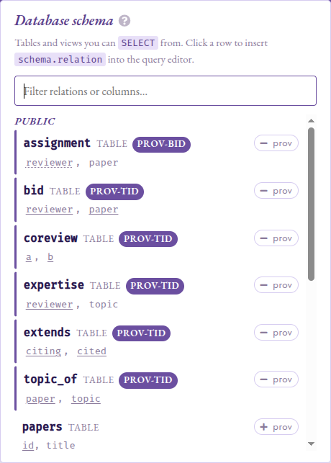Click the PROV-TID badge on coreview
The width and height of the screenshot is (331, 463).
(148, 239)
